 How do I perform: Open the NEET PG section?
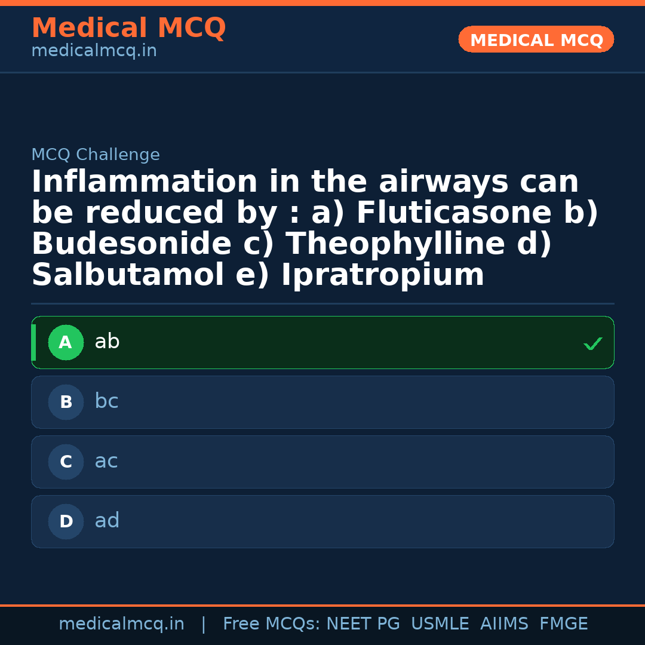click(x=363, y=623)
